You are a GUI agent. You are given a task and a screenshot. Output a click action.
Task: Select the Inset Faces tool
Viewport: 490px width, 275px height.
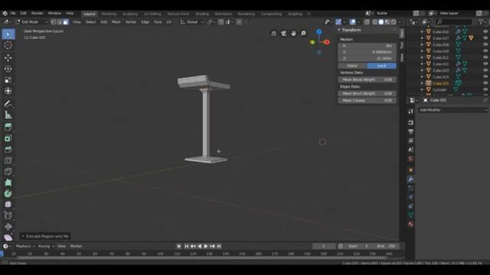click(8, 138)
